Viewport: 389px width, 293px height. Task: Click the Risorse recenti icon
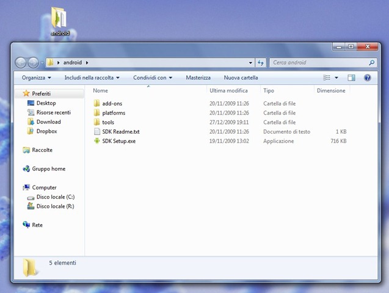[x=31, y=112]
